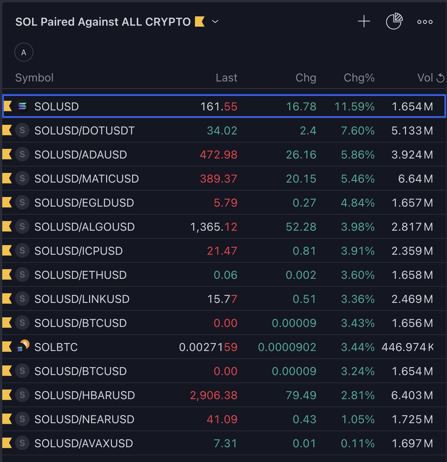Toggle the yellow flag on SOLUSD/ADAUSD row
The width and height of the screenshot is (447, 462).
7,154
